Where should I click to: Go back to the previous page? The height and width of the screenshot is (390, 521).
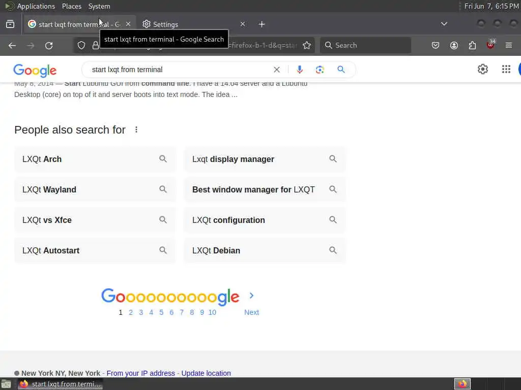pos(12,45)
